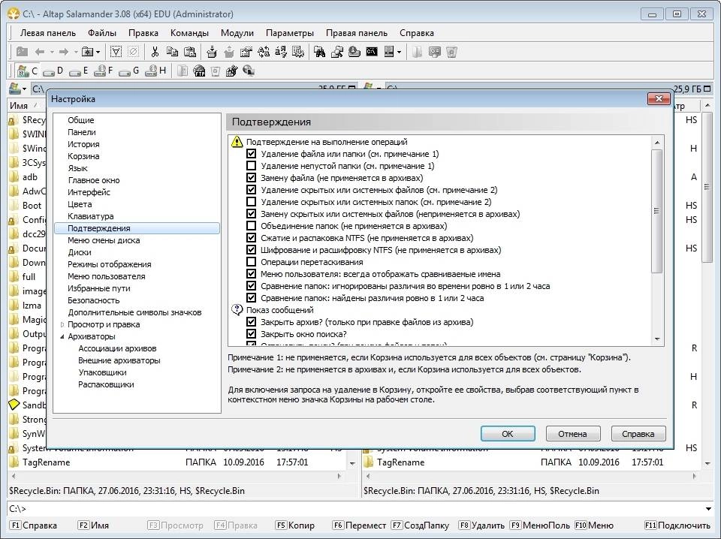The image size is (721, 539).
Task: Open the 'Параметры' menu
Action: tap(290, 33)
